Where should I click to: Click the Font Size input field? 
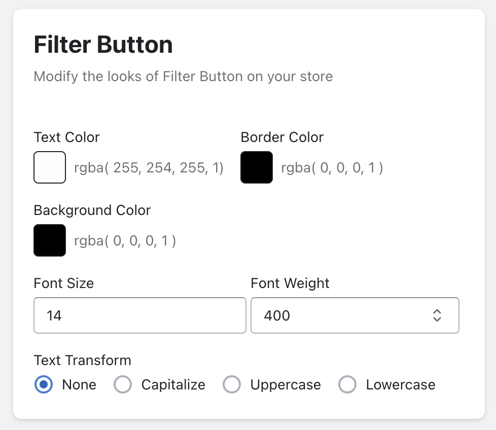[139, 315]
